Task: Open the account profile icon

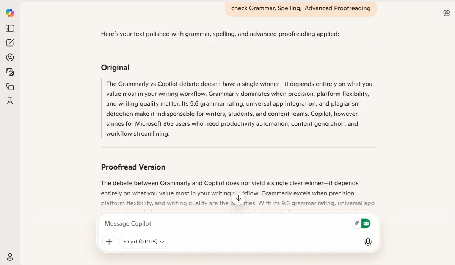Action: pyautogui.click(x=10, y=257)
